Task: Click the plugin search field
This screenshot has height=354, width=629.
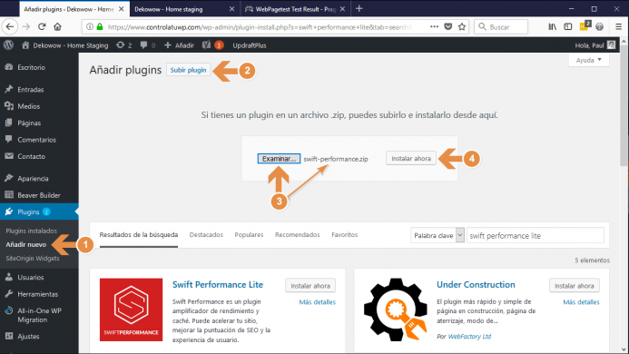Action: (536, 235)
